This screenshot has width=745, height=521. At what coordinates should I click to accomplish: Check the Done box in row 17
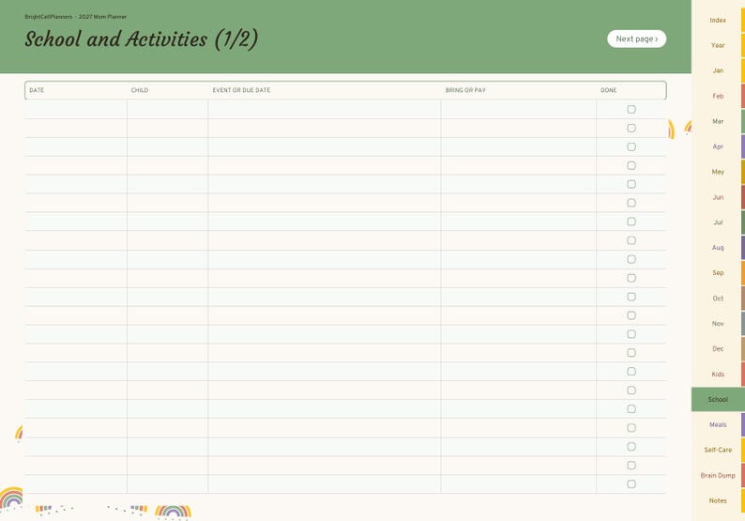click(x=631, y=408)
